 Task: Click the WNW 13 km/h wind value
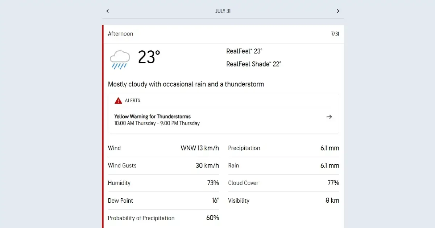(200, 148)
